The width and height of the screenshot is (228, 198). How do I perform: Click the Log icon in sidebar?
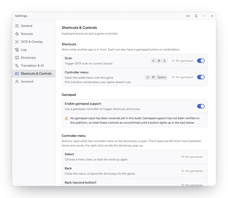click(17, 50)
